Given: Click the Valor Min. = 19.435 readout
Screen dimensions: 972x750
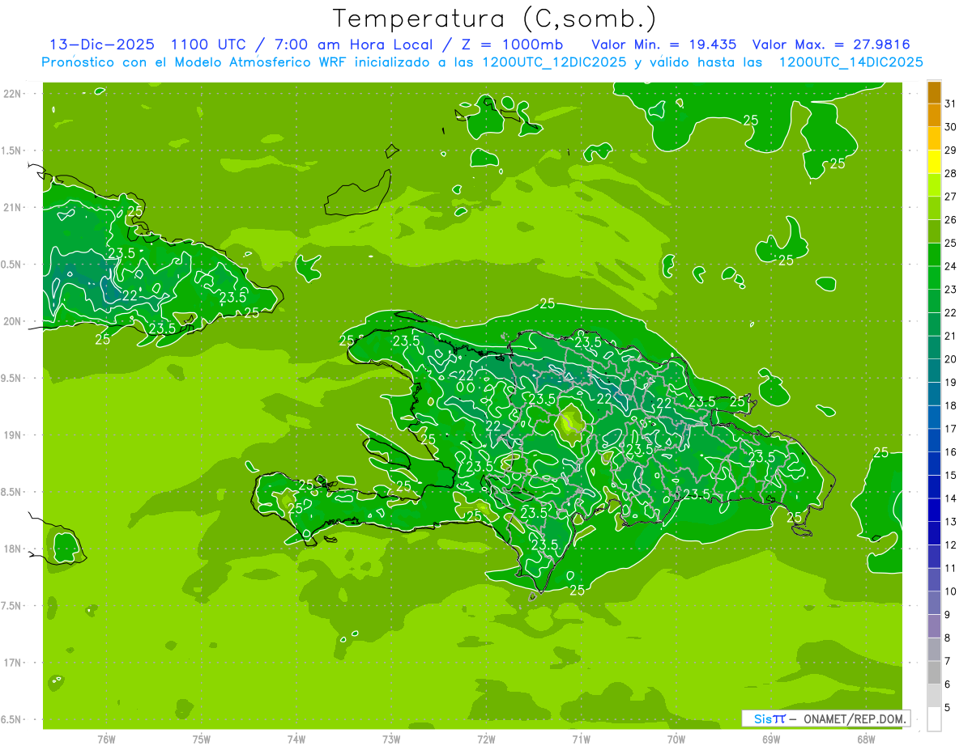Looking at the screenshot, I should (x=663, y=44).
